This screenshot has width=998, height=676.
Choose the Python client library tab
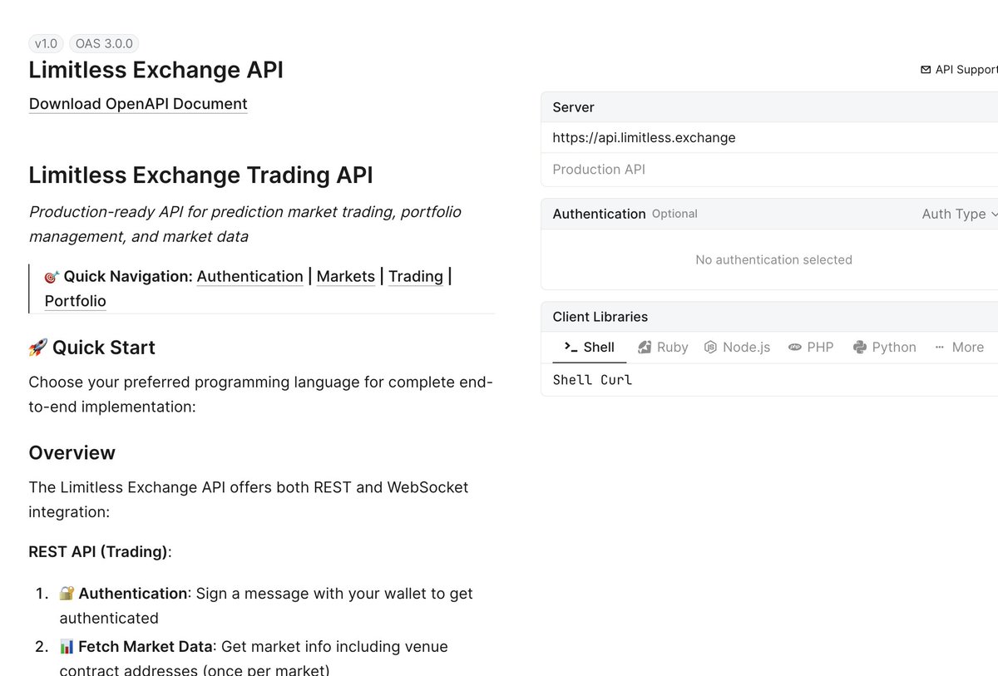(885, 347)
